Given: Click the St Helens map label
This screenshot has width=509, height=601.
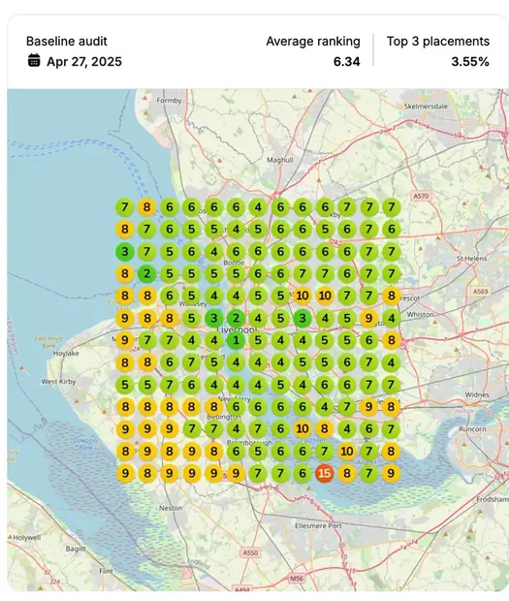Looking at the screenshot, I should [471, 259].
